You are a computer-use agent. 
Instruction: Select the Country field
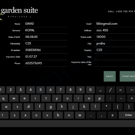tap(114, 50)
